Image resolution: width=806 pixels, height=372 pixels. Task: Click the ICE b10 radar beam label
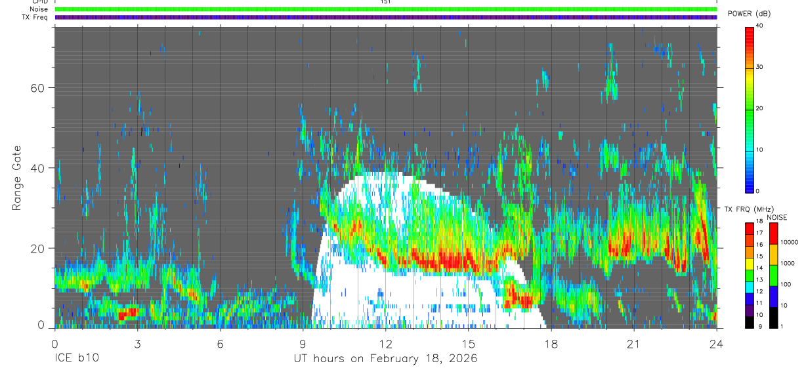pyautogui.click(x=75, y=359)
